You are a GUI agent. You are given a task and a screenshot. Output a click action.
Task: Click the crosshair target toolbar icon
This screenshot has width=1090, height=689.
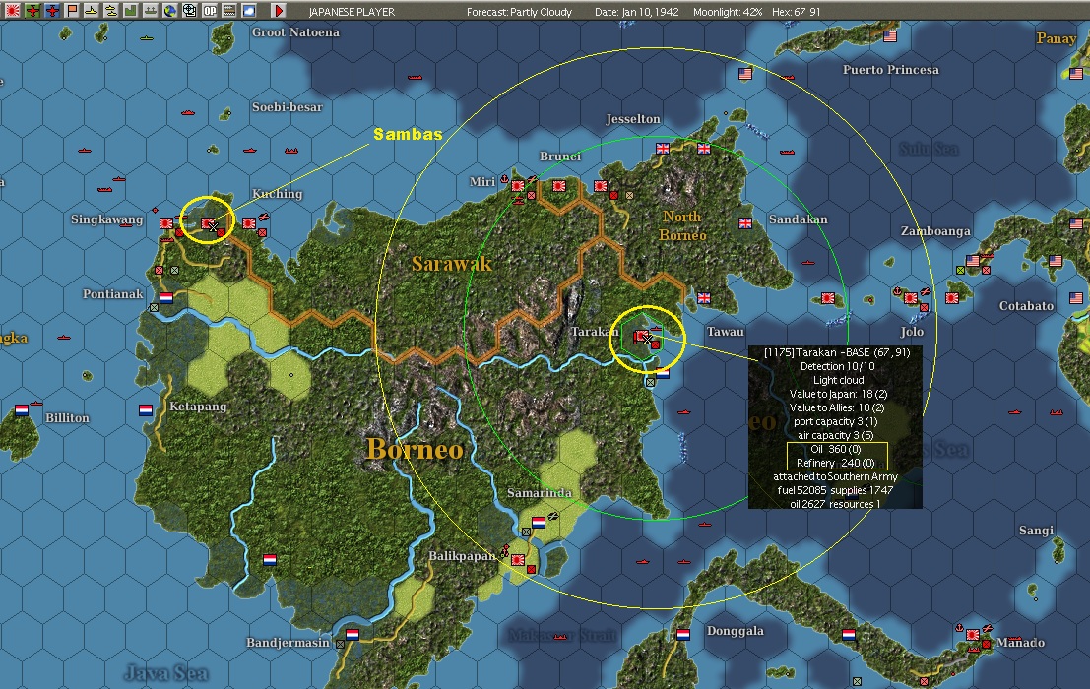[189, 11]
